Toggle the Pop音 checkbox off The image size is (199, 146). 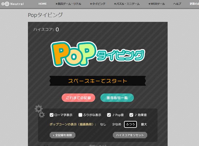(109, 115)
